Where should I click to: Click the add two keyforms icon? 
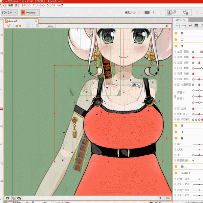(178, 26)
